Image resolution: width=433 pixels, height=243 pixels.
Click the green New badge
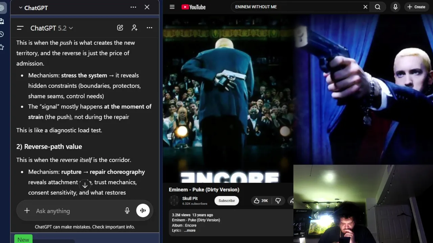pos(23,239)
